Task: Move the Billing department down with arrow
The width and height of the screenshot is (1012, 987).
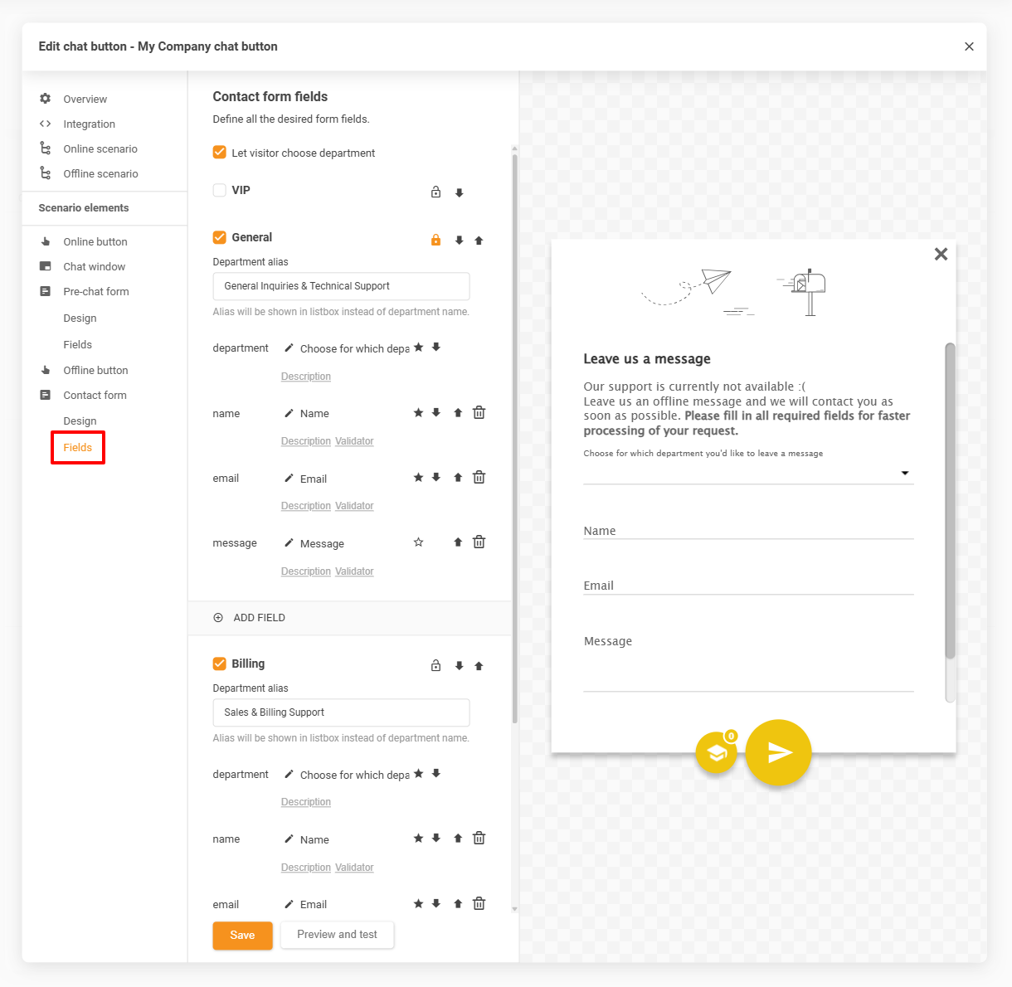Action: tap(459, 666)
